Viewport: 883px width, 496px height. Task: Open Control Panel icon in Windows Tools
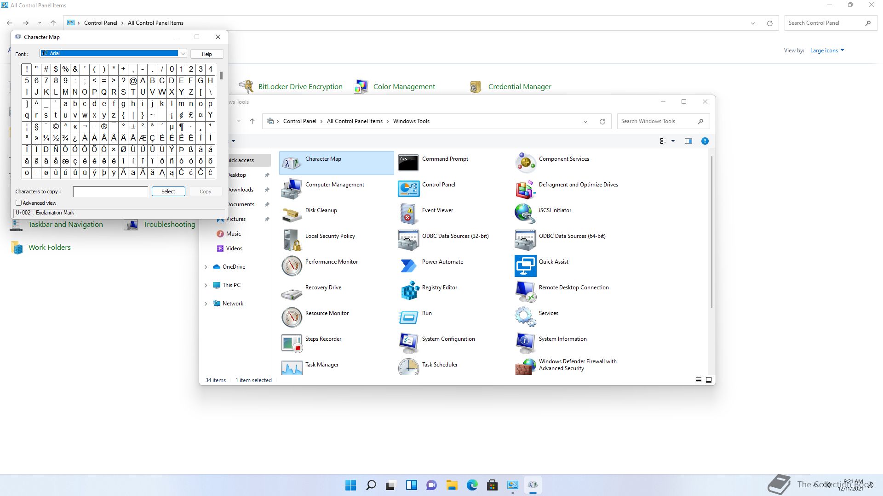[x=408, y=188]
